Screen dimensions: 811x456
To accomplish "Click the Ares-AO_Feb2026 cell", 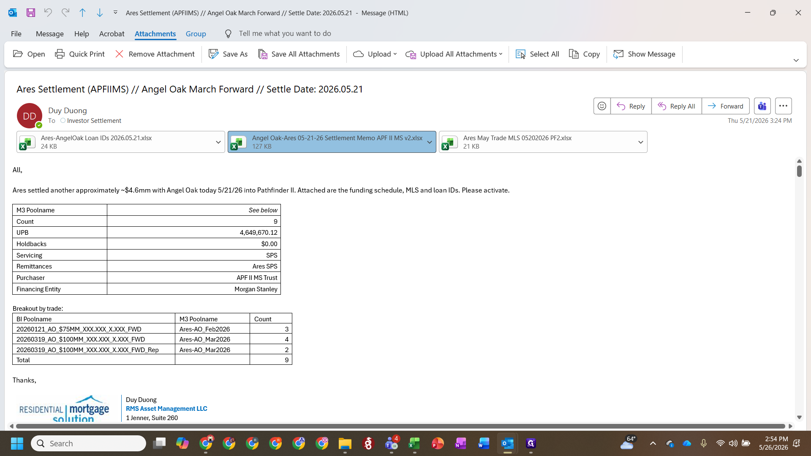I will click(x=212, y=329).
